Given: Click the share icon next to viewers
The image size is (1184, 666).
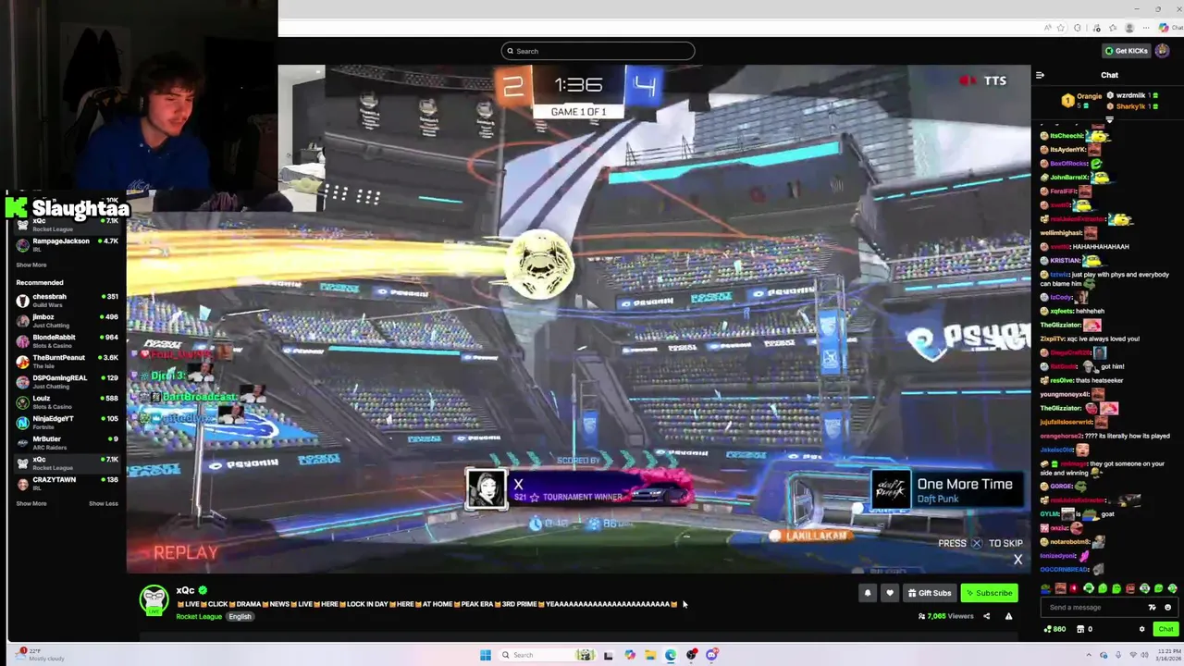Looking at the screenshot, I should tap(986, 616).
